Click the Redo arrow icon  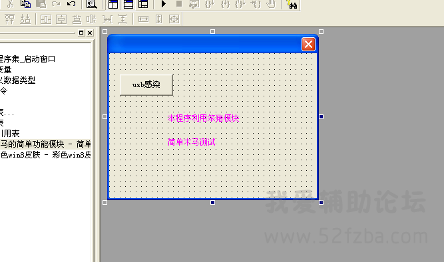pyautogui.click(x=56, y=4)
